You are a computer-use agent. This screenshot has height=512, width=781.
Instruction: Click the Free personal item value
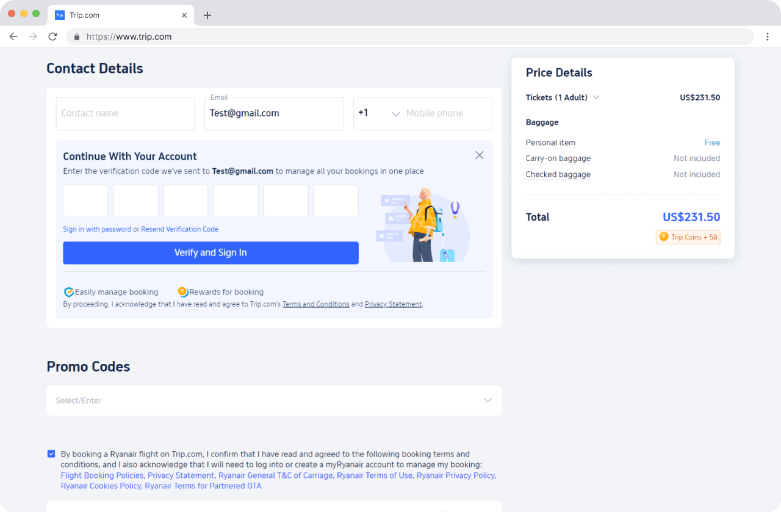(712, 143)
